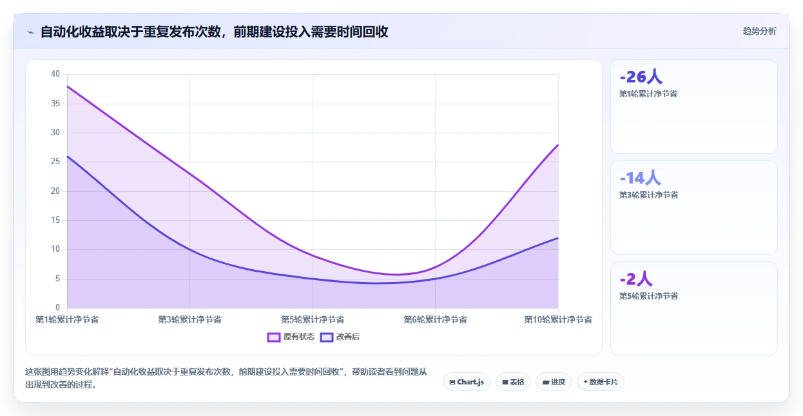Screen dimensions: 803x416
Task: Click x-axis label 第5轮累计净节省
Action: (x=313, y=319)
